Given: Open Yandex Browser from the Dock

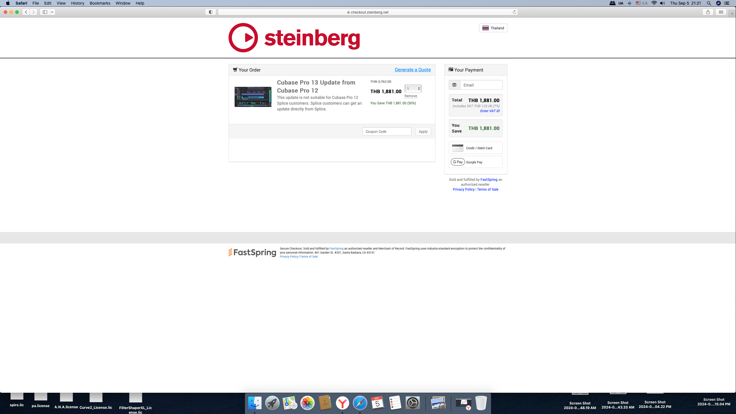Looking at the screenshot, I should click(x=342, y=403).
